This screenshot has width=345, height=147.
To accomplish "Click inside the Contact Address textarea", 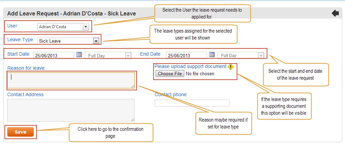I will 71,110.
